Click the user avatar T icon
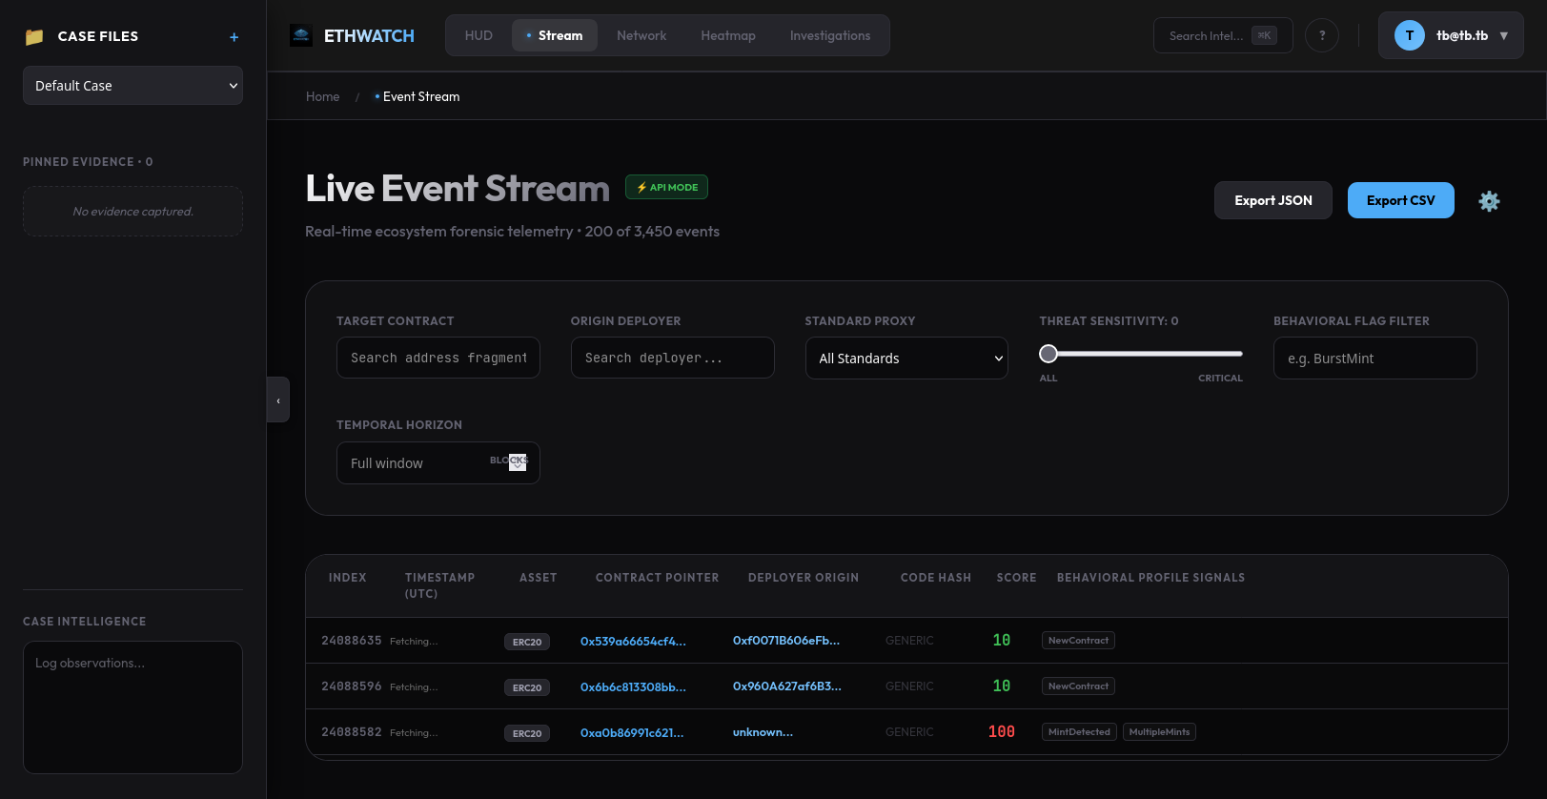The image size is (1547, 799). pos(1410,35)
